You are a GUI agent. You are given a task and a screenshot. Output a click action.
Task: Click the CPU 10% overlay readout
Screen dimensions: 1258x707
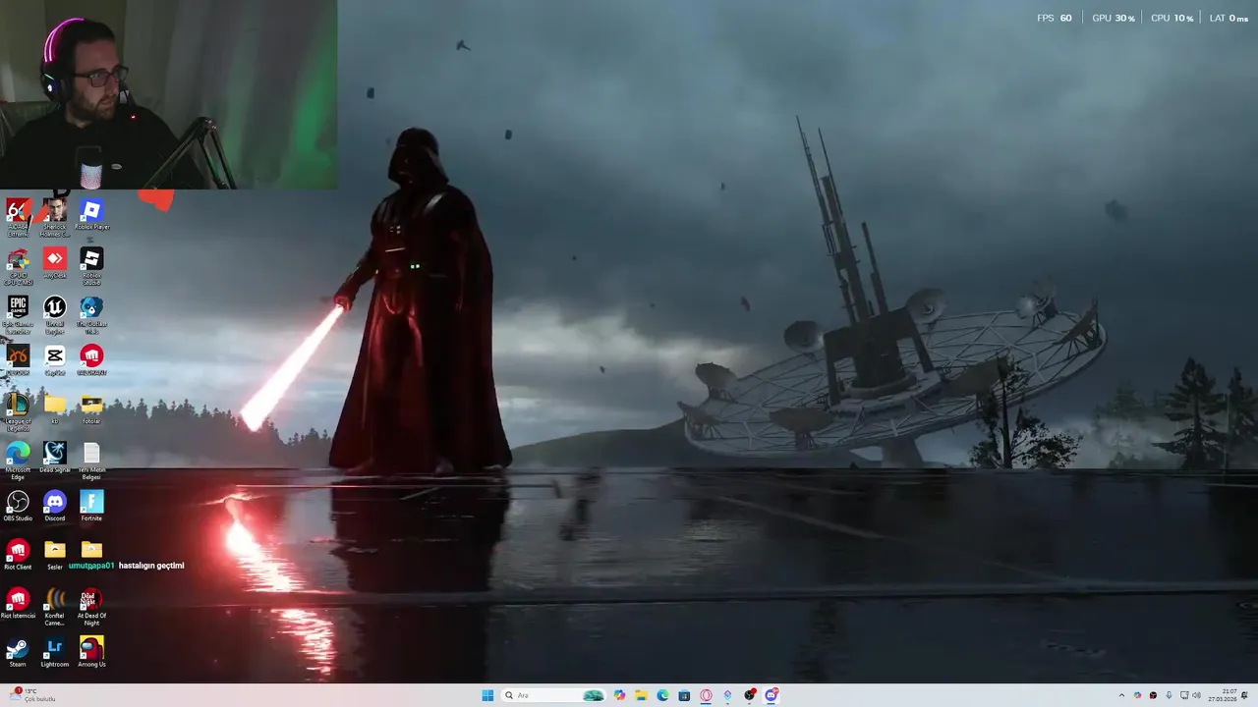[1172, 18]
